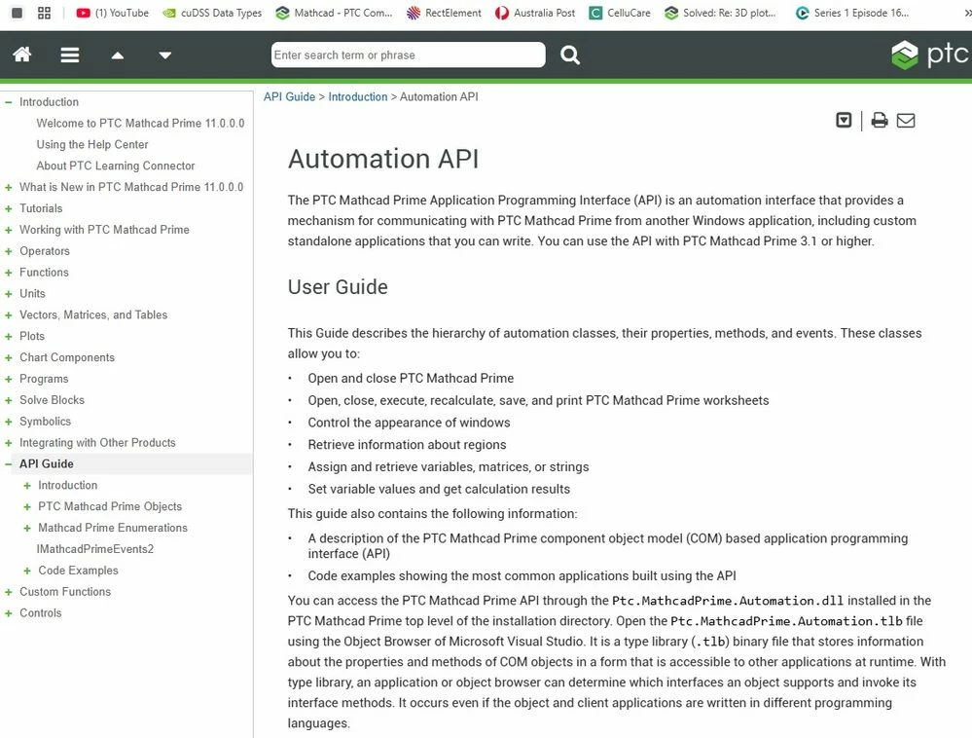This screenshot has height=738, width=972.
Task: Expand the Symbolics section
Action: click(x=8, y=422)
